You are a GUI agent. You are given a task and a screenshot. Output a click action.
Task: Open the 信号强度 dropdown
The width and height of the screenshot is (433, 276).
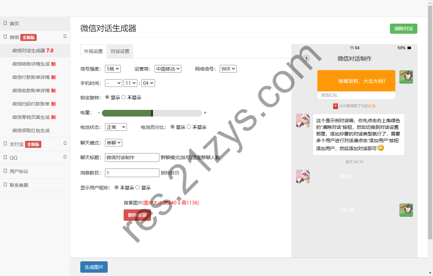pos(113,69)
